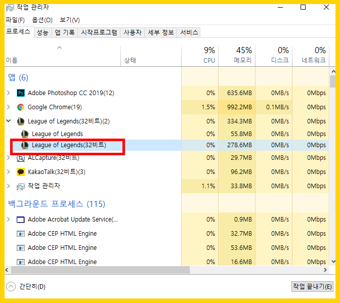Click the vertical scrollbar up arrow

tap(333, 71)
